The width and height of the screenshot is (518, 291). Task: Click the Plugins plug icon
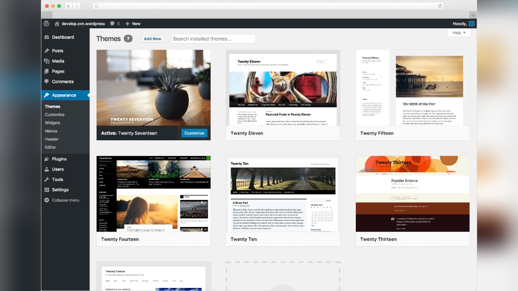[x=47, y=159]
